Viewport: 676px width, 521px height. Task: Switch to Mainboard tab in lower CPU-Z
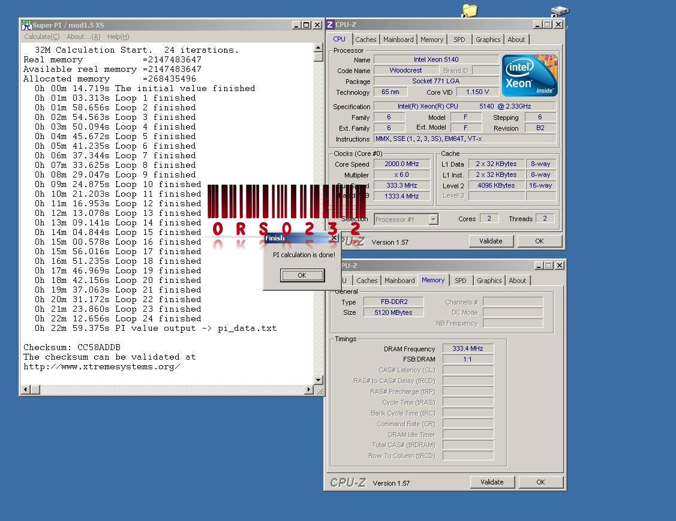coord(399,281)
